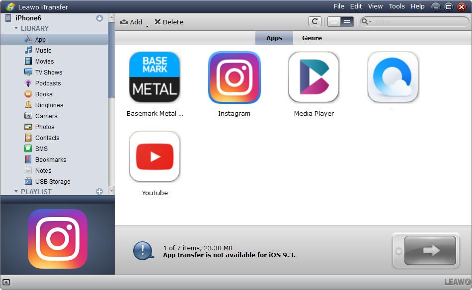472x290 pixels.
Task: Click the transfer arrow button
Action: point(430,250)
